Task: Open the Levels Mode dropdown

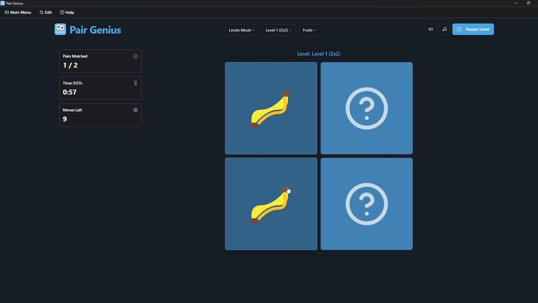Action: tap(242, 30)
